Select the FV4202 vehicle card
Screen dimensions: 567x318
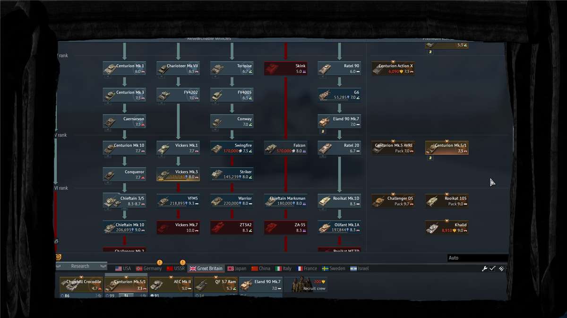[178, 95]
